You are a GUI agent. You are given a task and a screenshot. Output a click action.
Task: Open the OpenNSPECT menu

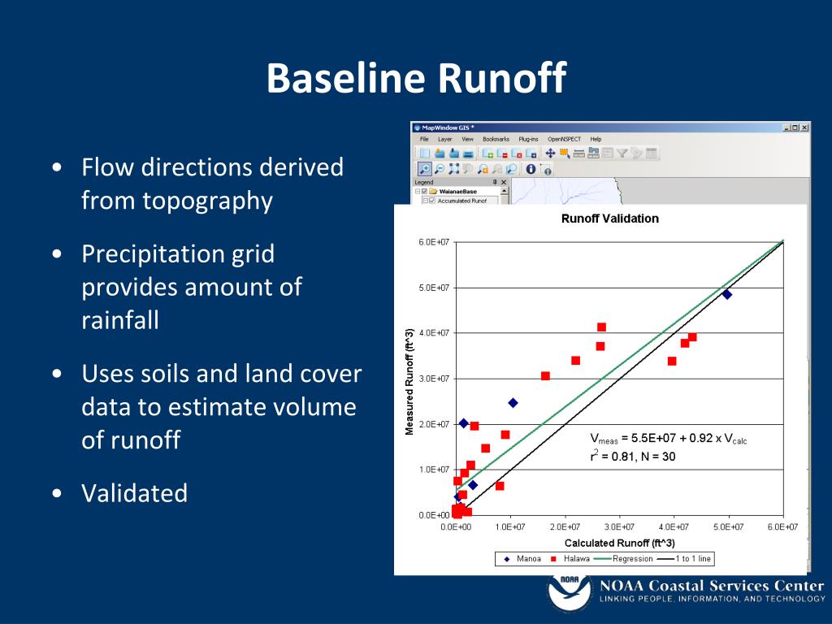[564, 139]
